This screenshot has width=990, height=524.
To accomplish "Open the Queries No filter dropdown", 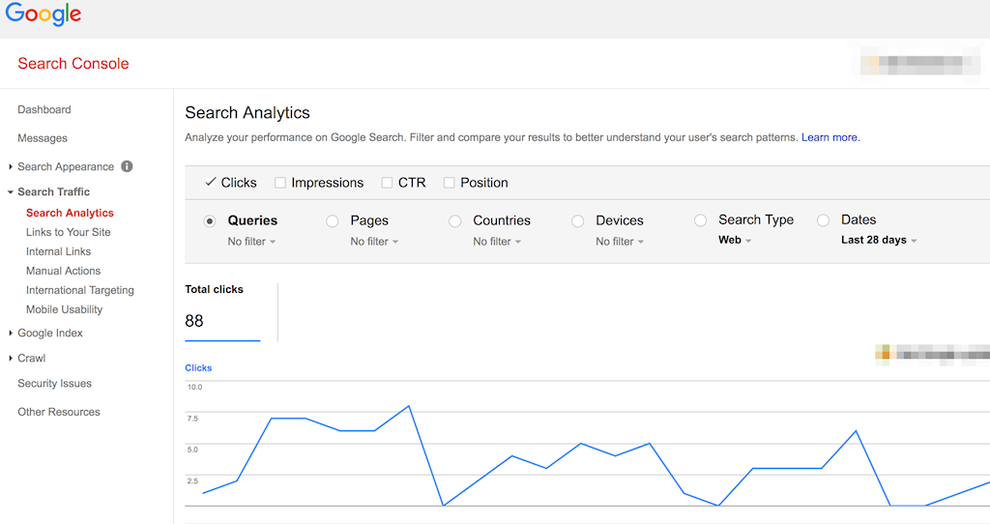I will (x=251, y=241).
